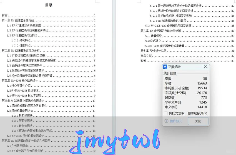Go to 4.2 摆线轮廓修形方法 entry
236x155 pixels.
51,111
